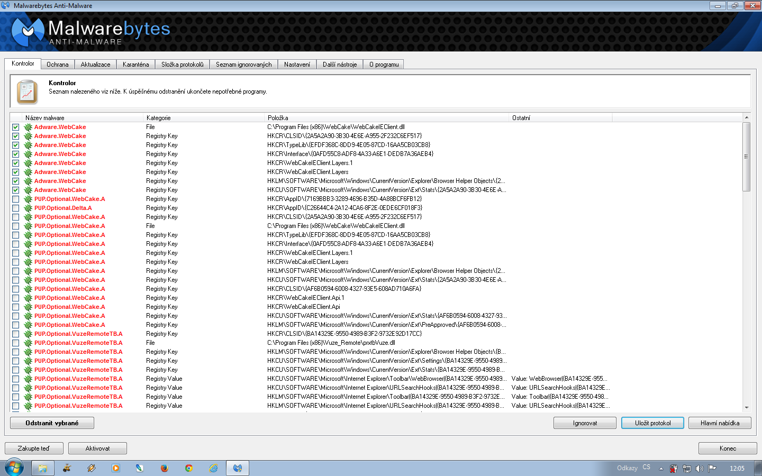Open Google Chrome from the taskbar
This screenshot has height=476, width=762.
[x=189, y=468]
